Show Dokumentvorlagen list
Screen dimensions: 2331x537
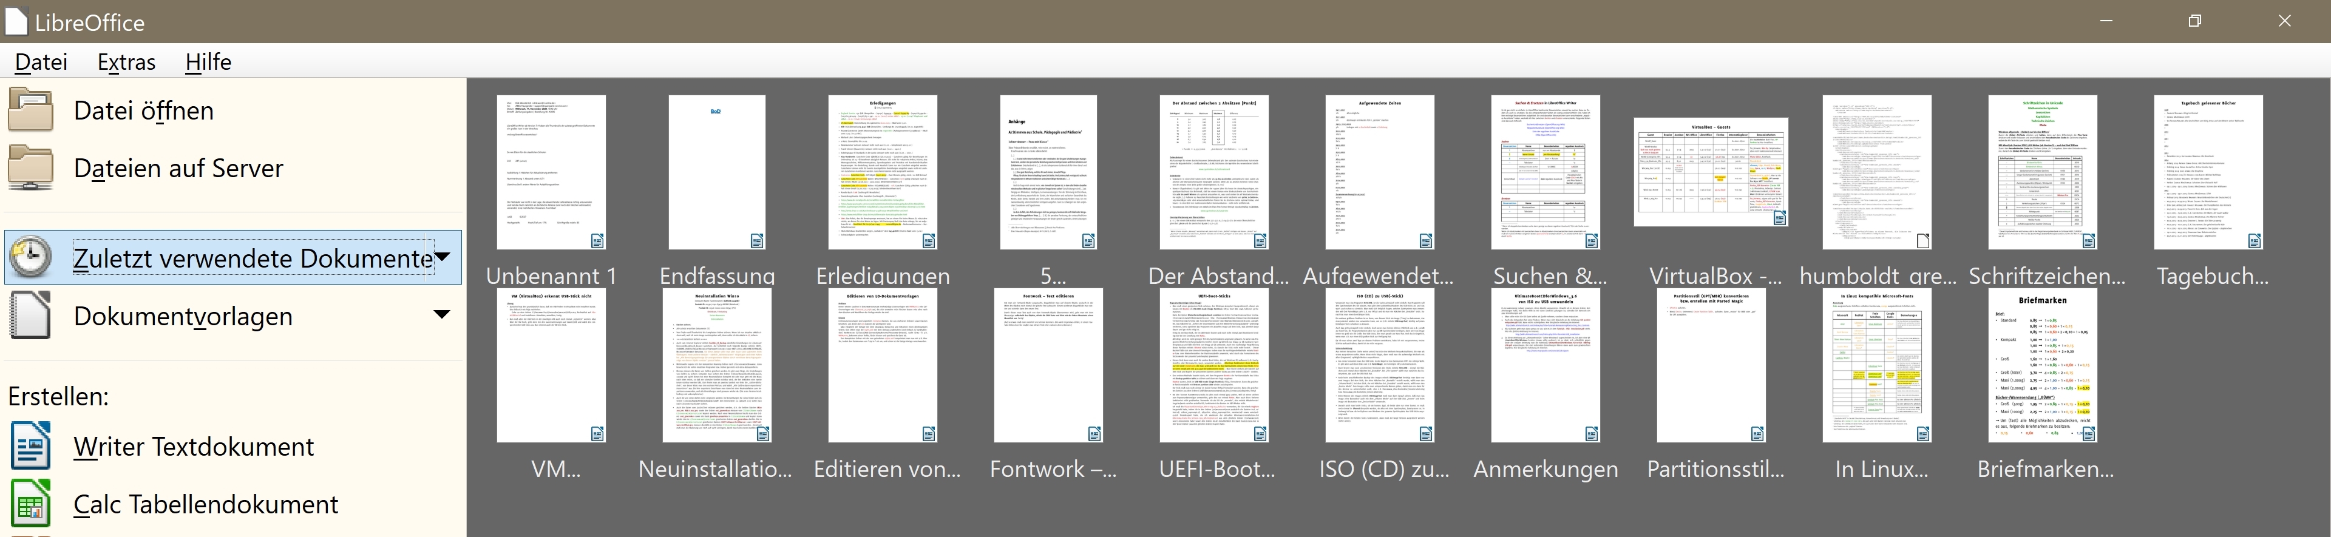coord(183,316)
